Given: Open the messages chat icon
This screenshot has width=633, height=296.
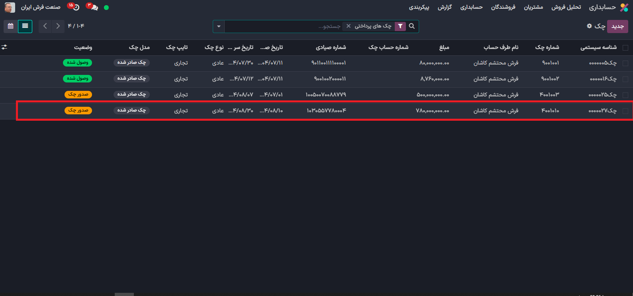Looking at the screenshot, I should tap(94, 8).
